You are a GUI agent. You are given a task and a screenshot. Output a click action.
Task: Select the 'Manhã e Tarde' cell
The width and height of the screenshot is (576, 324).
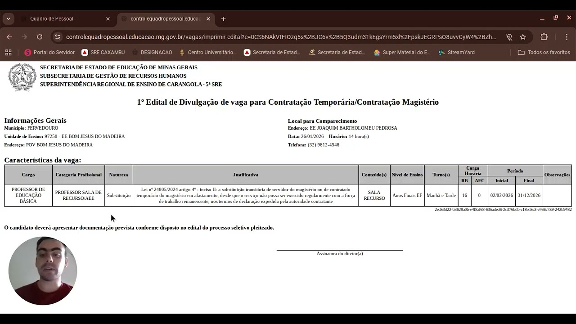point(441,195)
